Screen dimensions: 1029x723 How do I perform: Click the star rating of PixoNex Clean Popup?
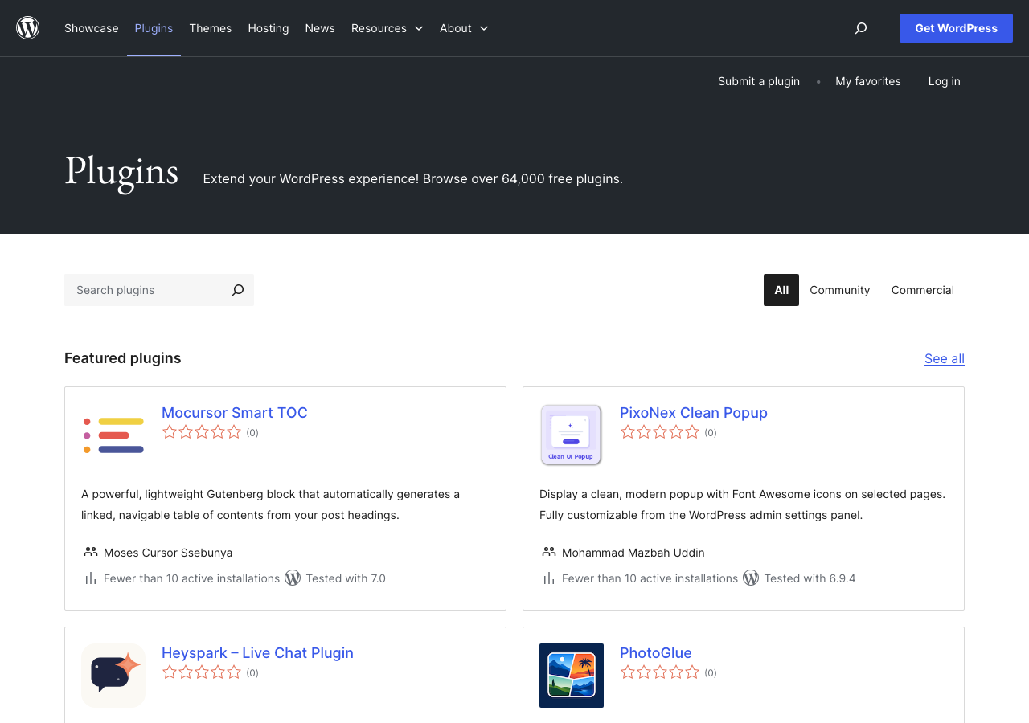click(x=660, y=432)
